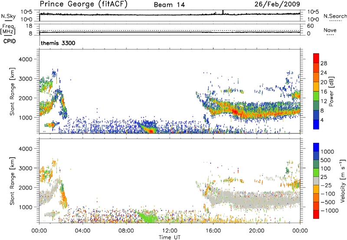Click the '18' frequency axis label
Screen dimensions: 347x240
[x=29, y=26]
